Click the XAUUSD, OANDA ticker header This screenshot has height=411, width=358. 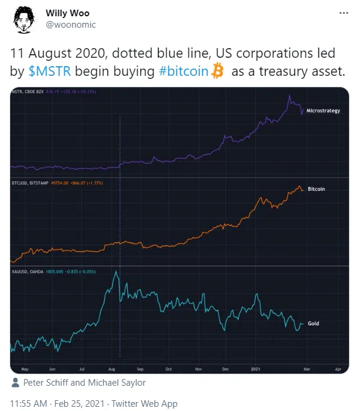point(28,271)
